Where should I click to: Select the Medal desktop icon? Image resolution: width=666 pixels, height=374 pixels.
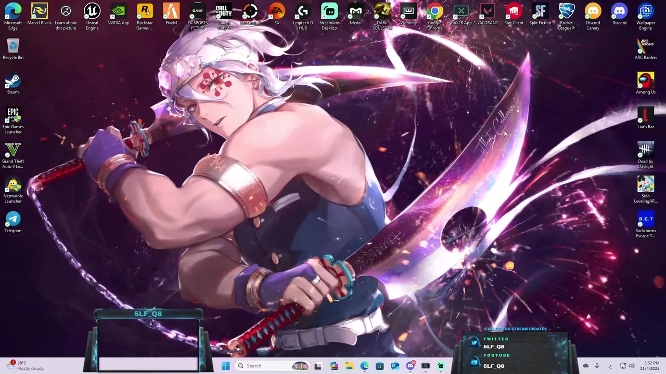[x=356, y=14]
